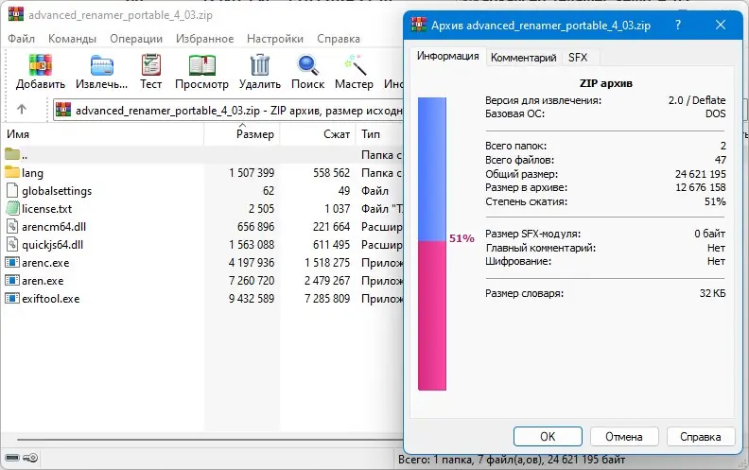
Task: Click the status bar totals text
Action: pyautogui.click(x=512, y=460)
